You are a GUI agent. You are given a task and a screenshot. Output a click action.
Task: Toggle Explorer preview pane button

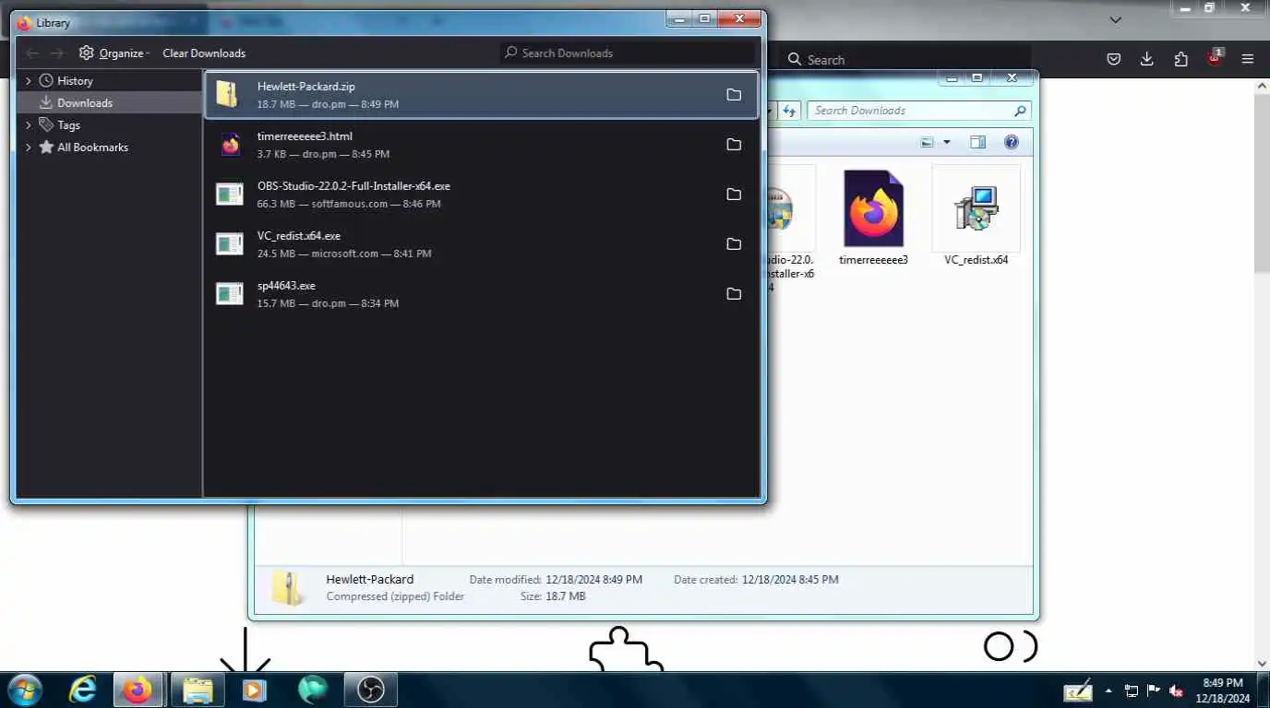pos(978,142)
